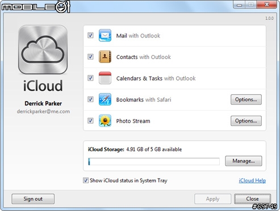
Task: Click the Contacts with Outlook label
Action: 144,57
